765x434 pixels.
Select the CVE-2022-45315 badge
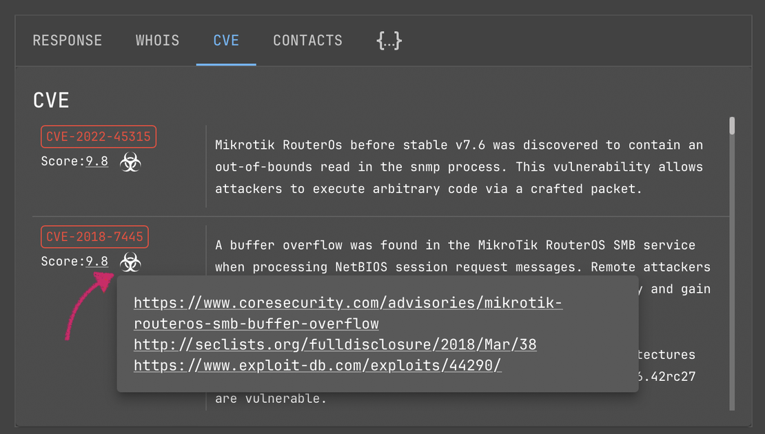point(98,136)
